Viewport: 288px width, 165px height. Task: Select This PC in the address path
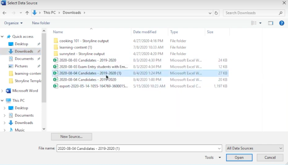click(49, 13)
